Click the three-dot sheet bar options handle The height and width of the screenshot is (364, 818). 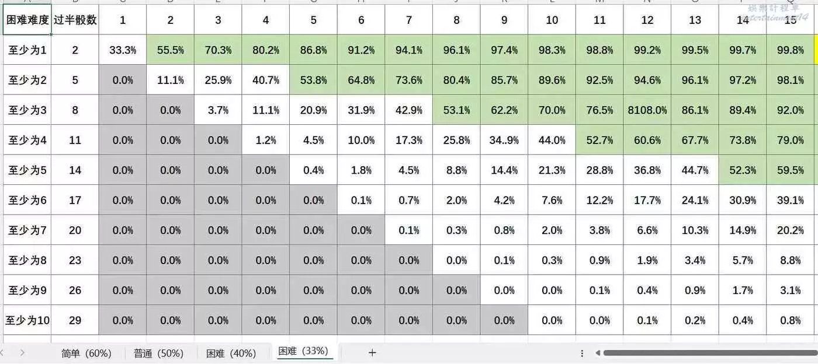582,353
